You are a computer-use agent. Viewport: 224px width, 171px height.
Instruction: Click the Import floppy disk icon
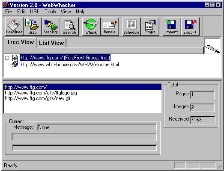[172, 27]
